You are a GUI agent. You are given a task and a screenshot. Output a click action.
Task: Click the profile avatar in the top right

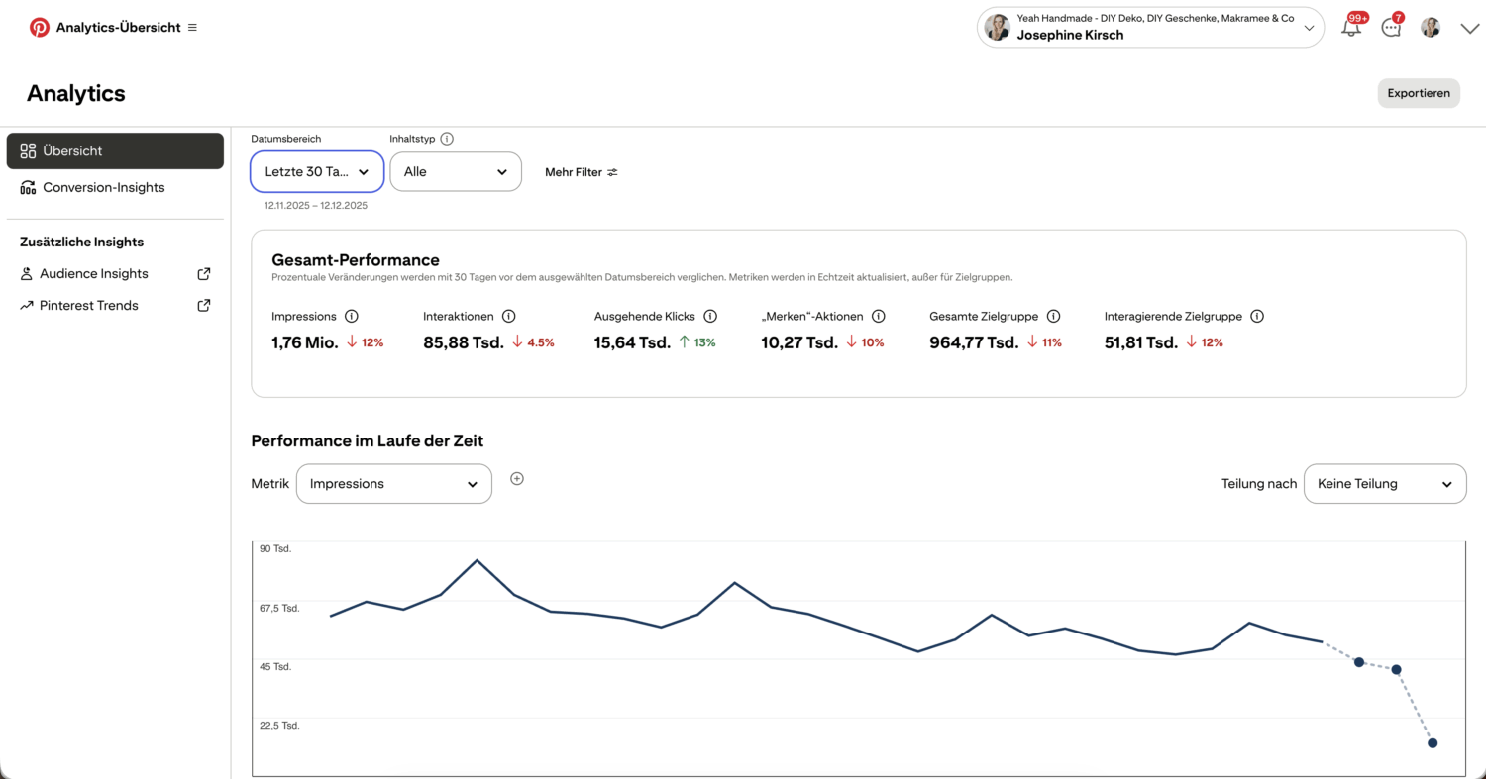click(x=1431, y=28)
